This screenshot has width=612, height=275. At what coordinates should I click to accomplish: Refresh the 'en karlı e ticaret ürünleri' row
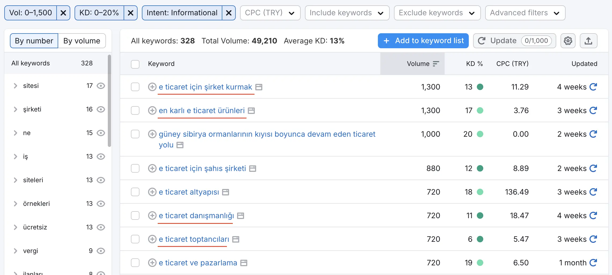pyautogui.click(x=593, y=110)
